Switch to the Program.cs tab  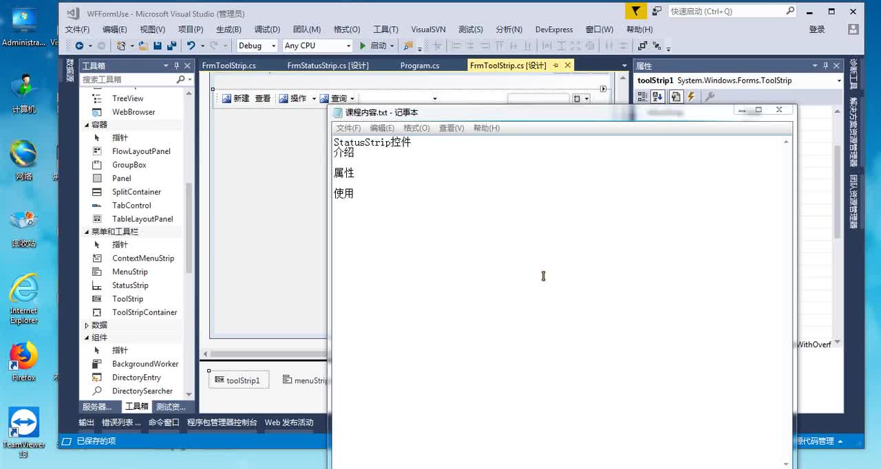click(420, 66)
